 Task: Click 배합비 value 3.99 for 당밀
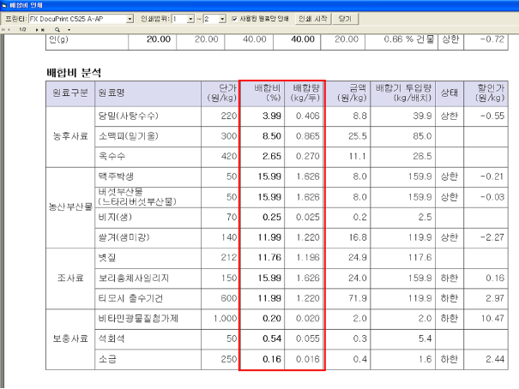coord(272,116)
